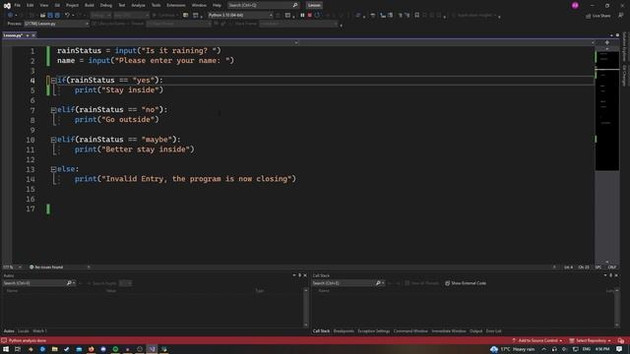Click the bookmark toggle icon in the toolbar
This screenshot has width=630, height=354.
point(416,16)
